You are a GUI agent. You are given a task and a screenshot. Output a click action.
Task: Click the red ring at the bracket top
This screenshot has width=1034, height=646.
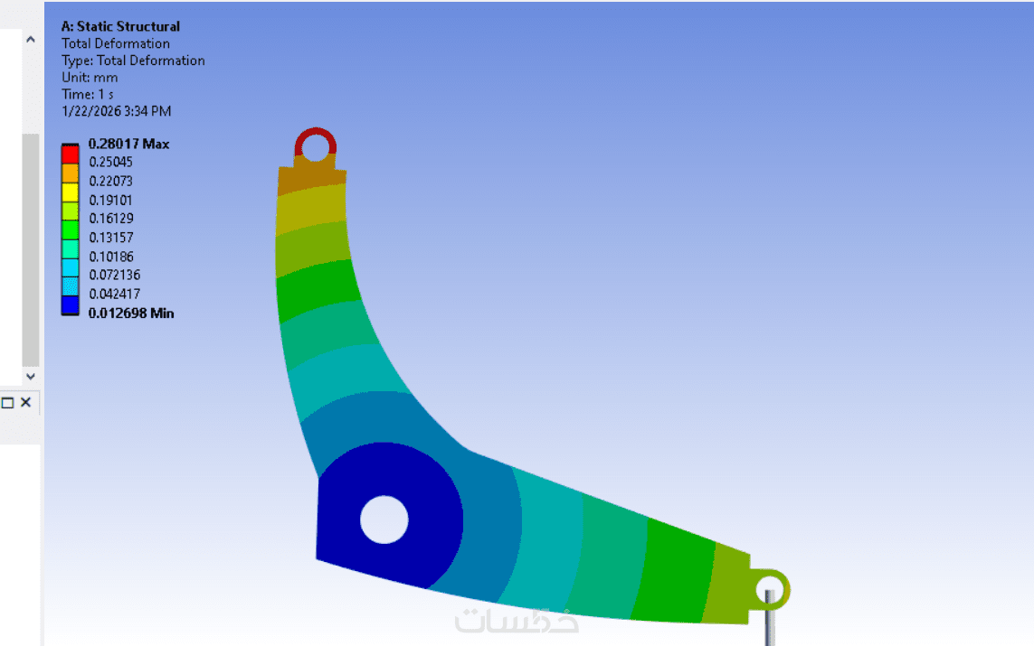pos(315,132)
